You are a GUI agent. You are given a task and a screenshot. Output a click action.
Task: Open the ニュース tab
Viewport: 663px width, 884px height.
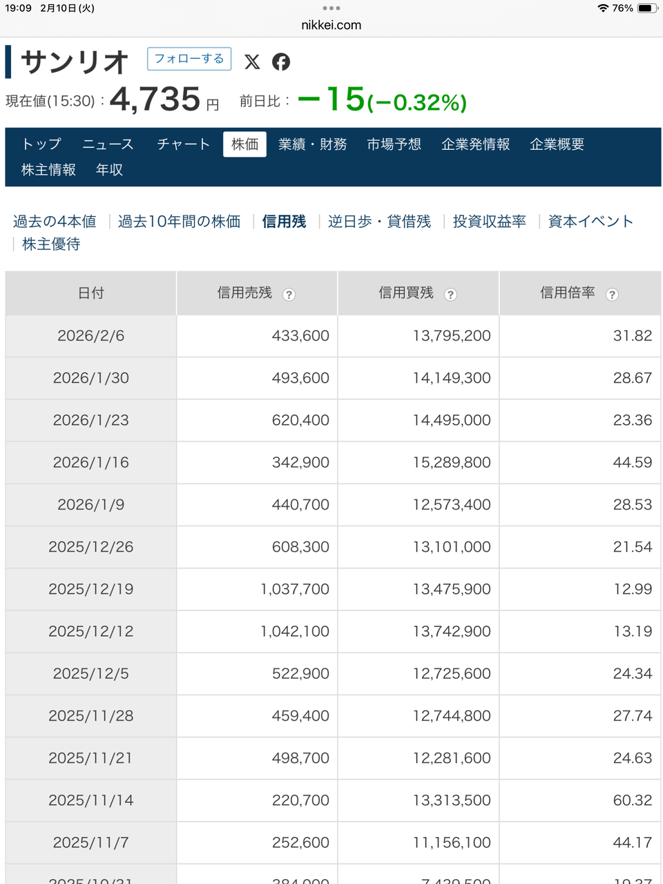[108, 144]
